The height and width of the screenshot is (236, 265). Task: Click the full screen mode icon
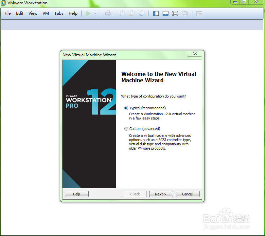(175, 13)
